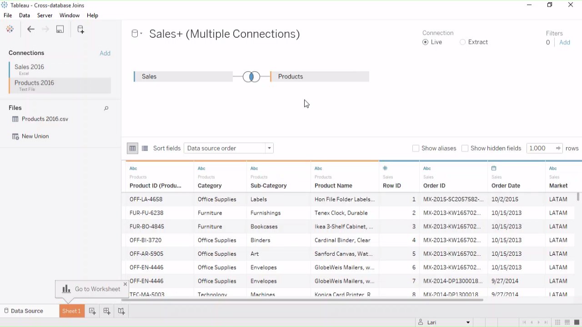Click the save icon in toolbar
The image size is (582, 327).
tap(60, 30)
